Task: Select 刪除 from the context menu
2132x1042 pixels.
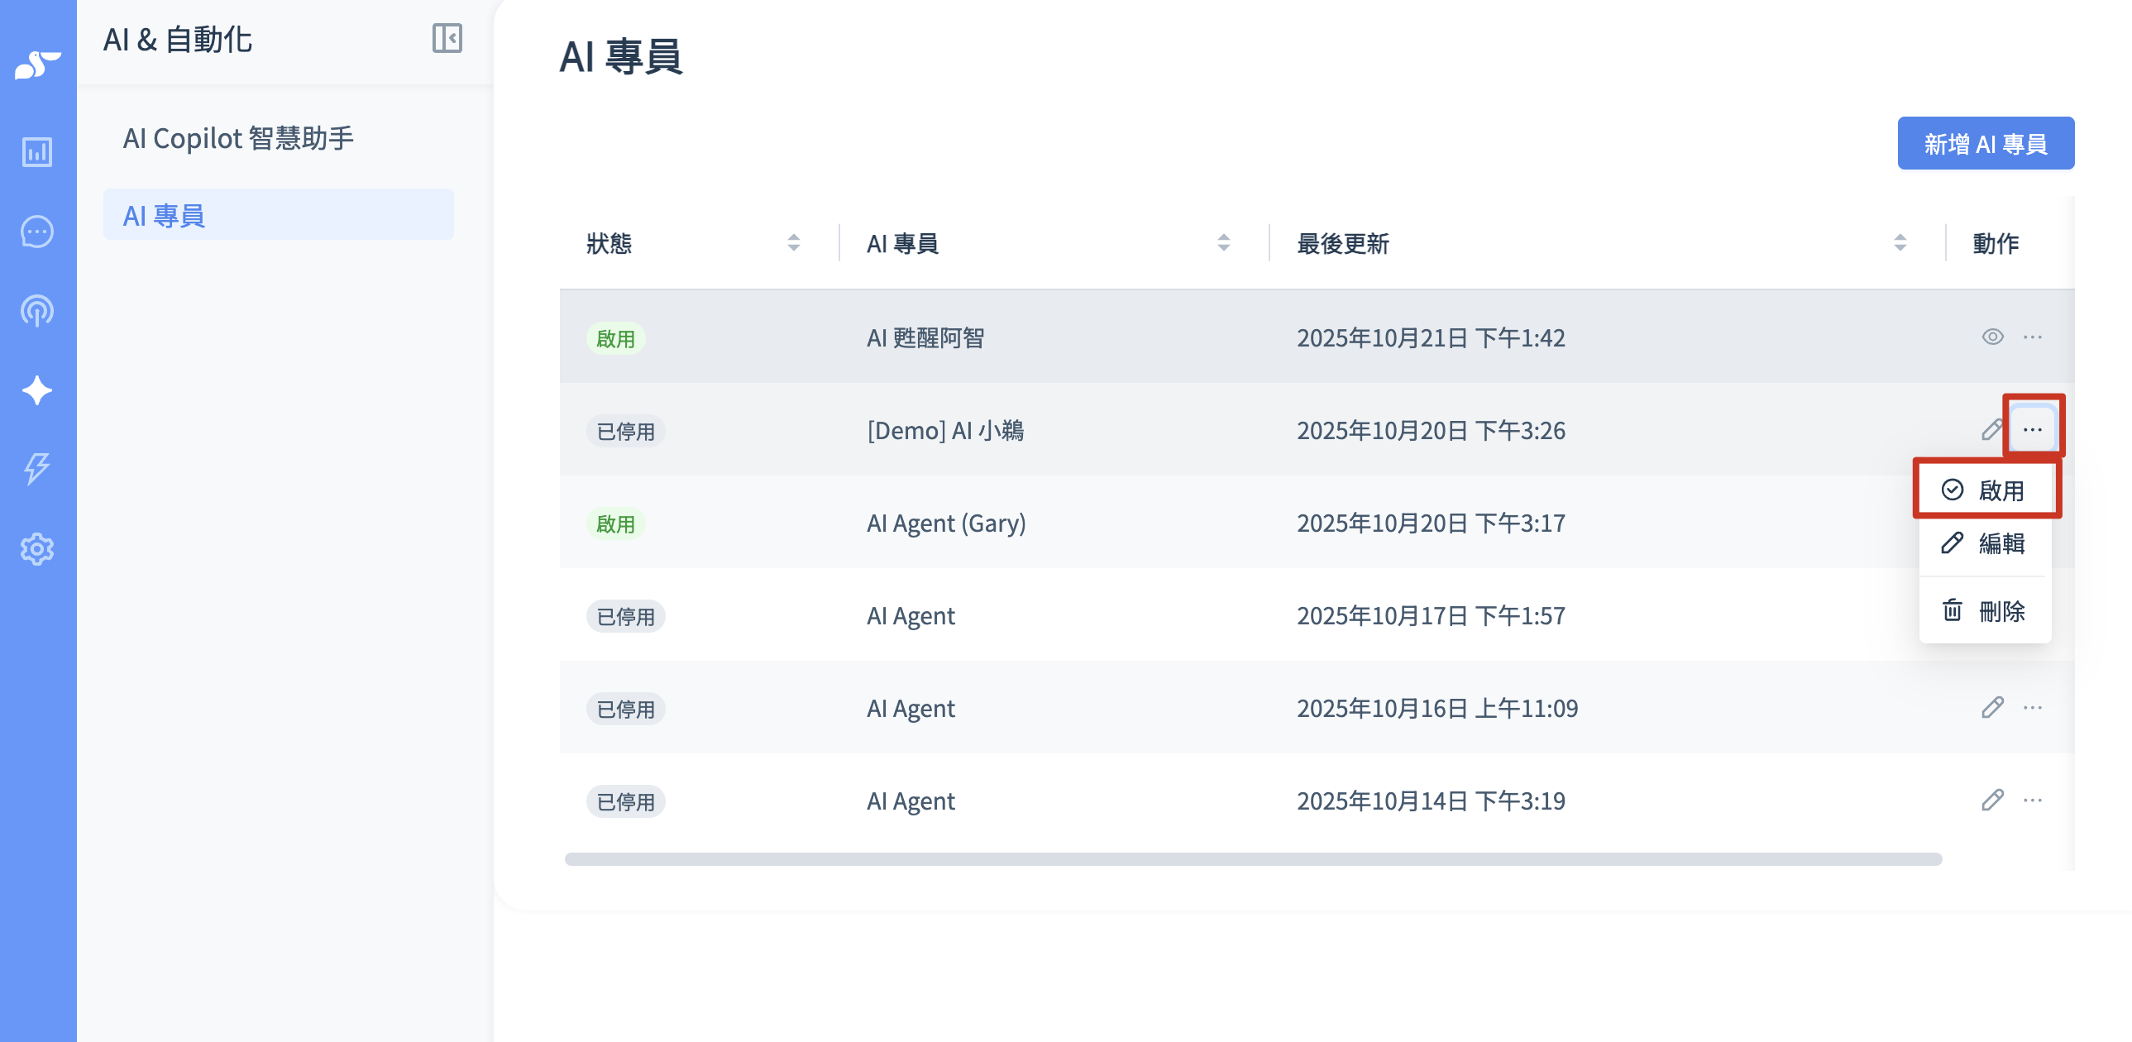Action: (x=1985, y=612)
